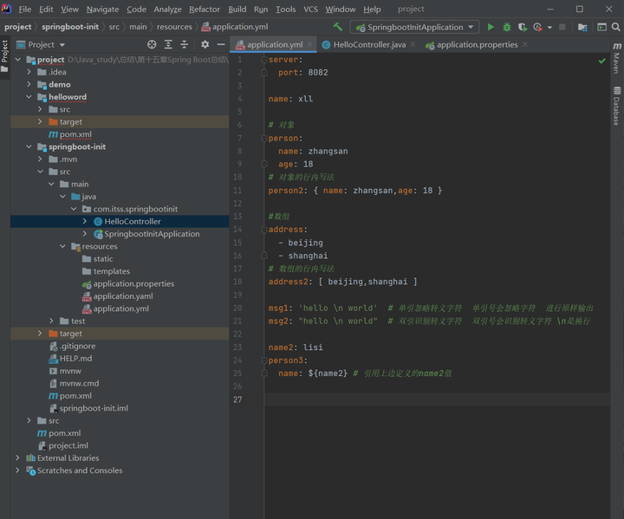Run SpringbootInitApplication with the green play icon
This screenshot has width=624, height=519.
pyautogui.click(x=491, y=27)
